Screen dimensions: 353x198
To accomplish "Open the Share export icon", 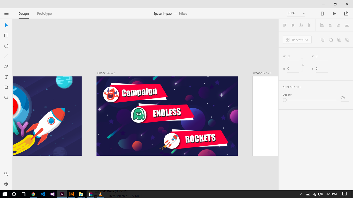I will [346, 13].
